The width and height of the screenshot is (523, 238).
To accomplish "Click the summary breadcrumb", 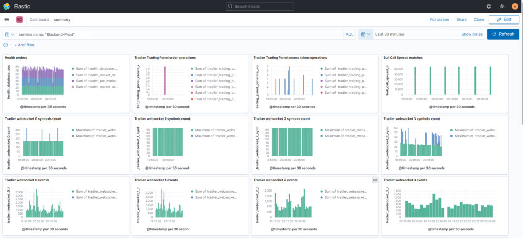I will pos(62,20).
